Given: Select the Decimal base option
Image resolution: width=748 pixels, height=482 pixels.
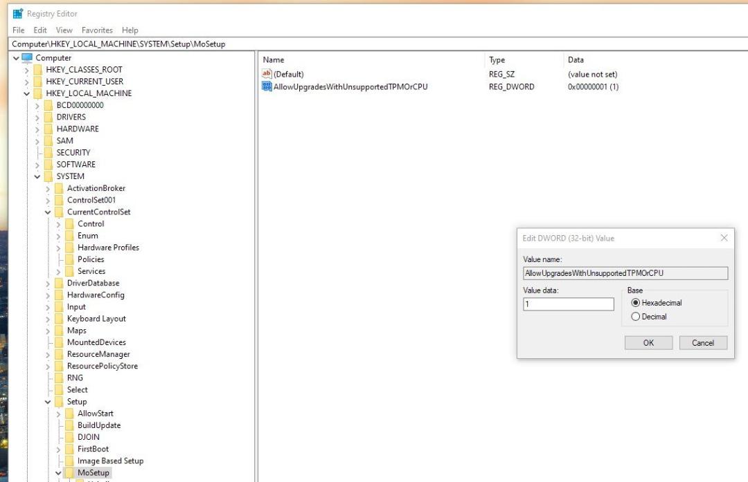Looking at the screenshot, I should click(635, 316).
